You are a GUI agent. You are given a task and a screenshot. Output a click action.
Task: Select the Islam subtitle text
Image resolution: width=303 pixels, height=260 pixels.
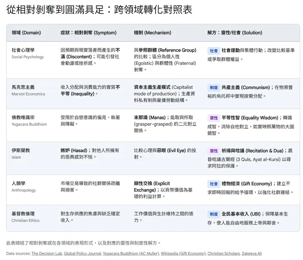tap(16, 157)
